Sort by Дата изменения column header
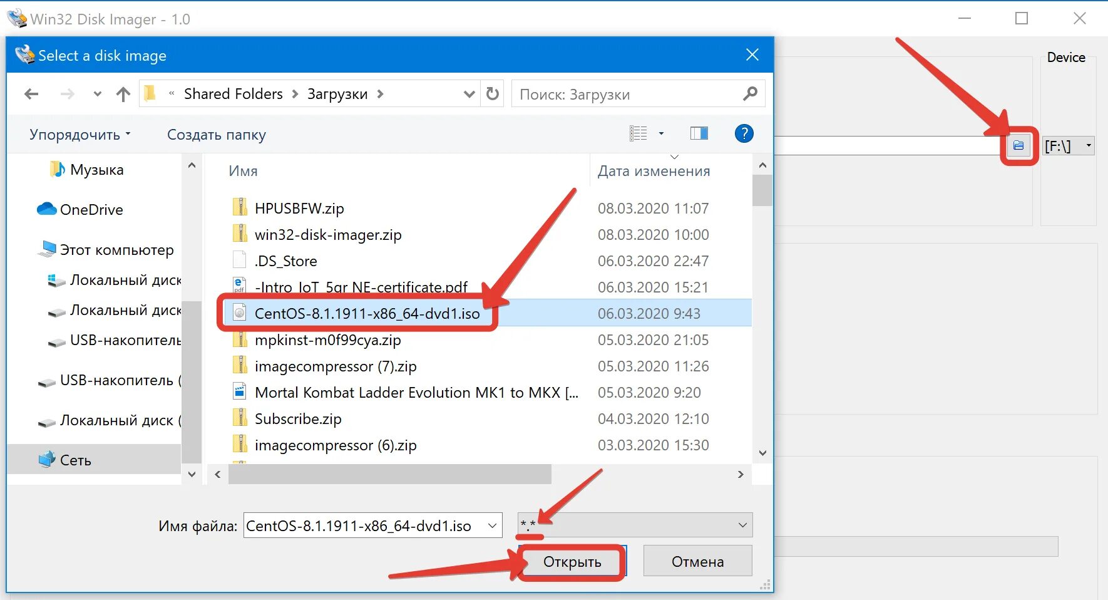The width and height of the screenshot is (1108, 600). point(654,171)
